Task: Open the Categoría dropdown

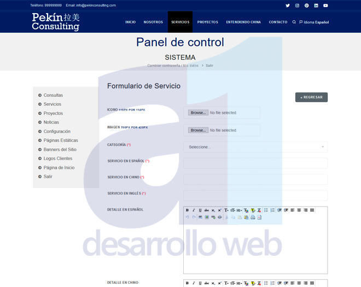Action: point(255,147)
